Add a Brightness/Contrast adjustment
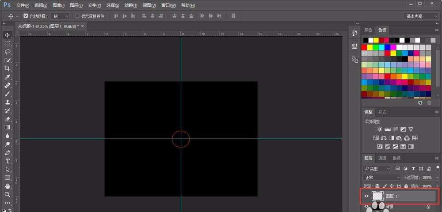Viewport: 442px width, 212px height. 379,129
